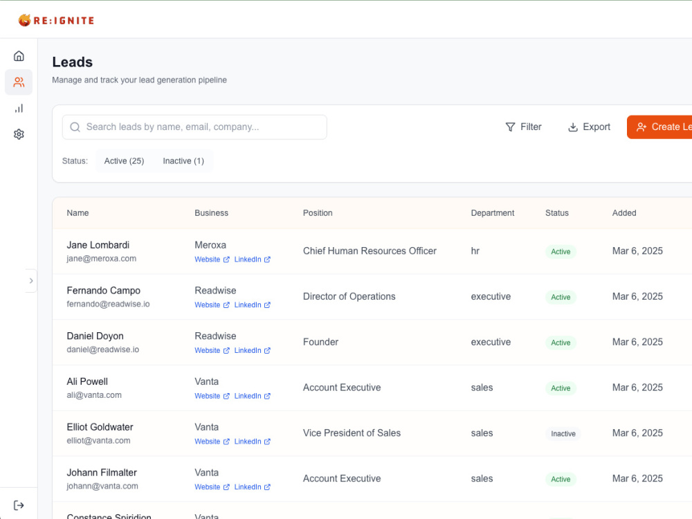Image resolution: width=692 pixels, height=519 pixels.
Task: Open Website link in Ali Powell row
Action: 212,396
